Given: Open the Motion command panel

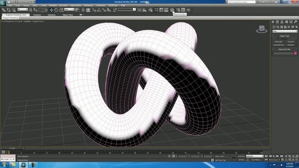Looking at the screenshot, I should (286, 22).
